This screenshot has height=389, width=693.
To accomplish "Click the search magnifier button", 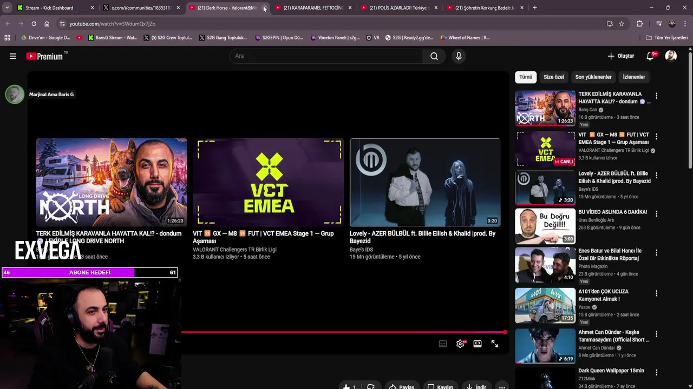I will tap(434, 56).
